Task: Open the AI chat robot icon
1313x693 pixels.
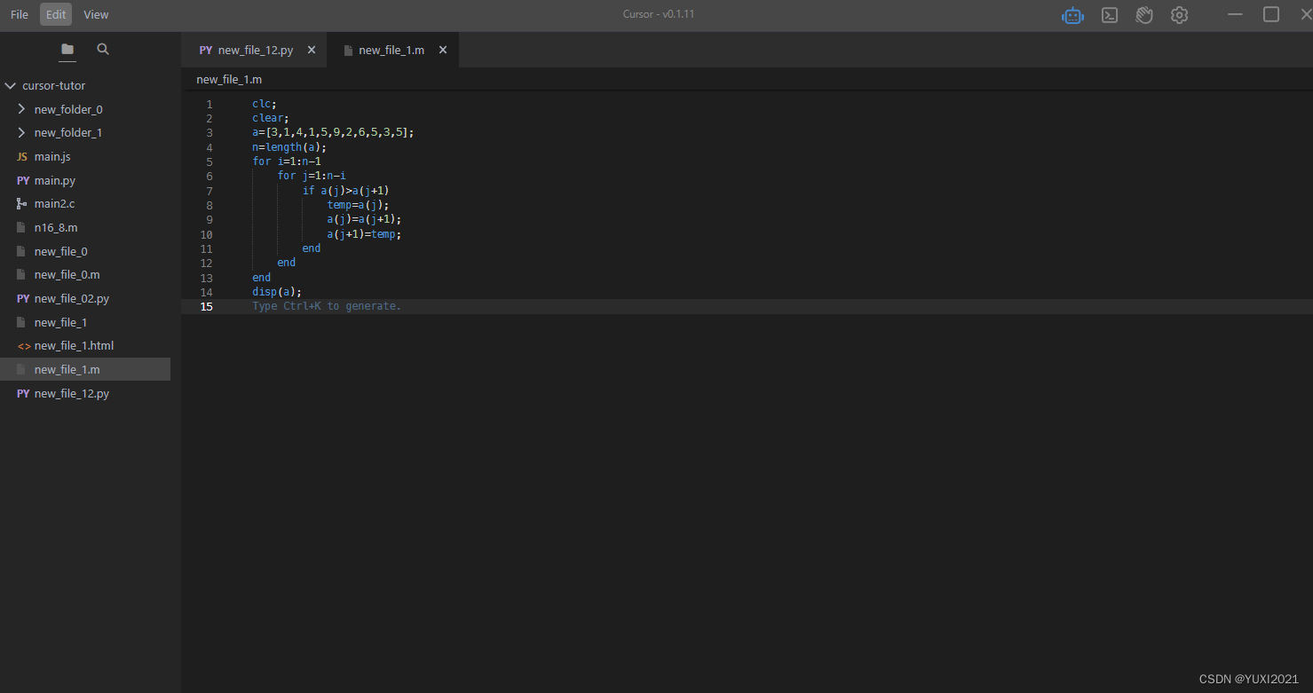Action: coord(1073,15)
